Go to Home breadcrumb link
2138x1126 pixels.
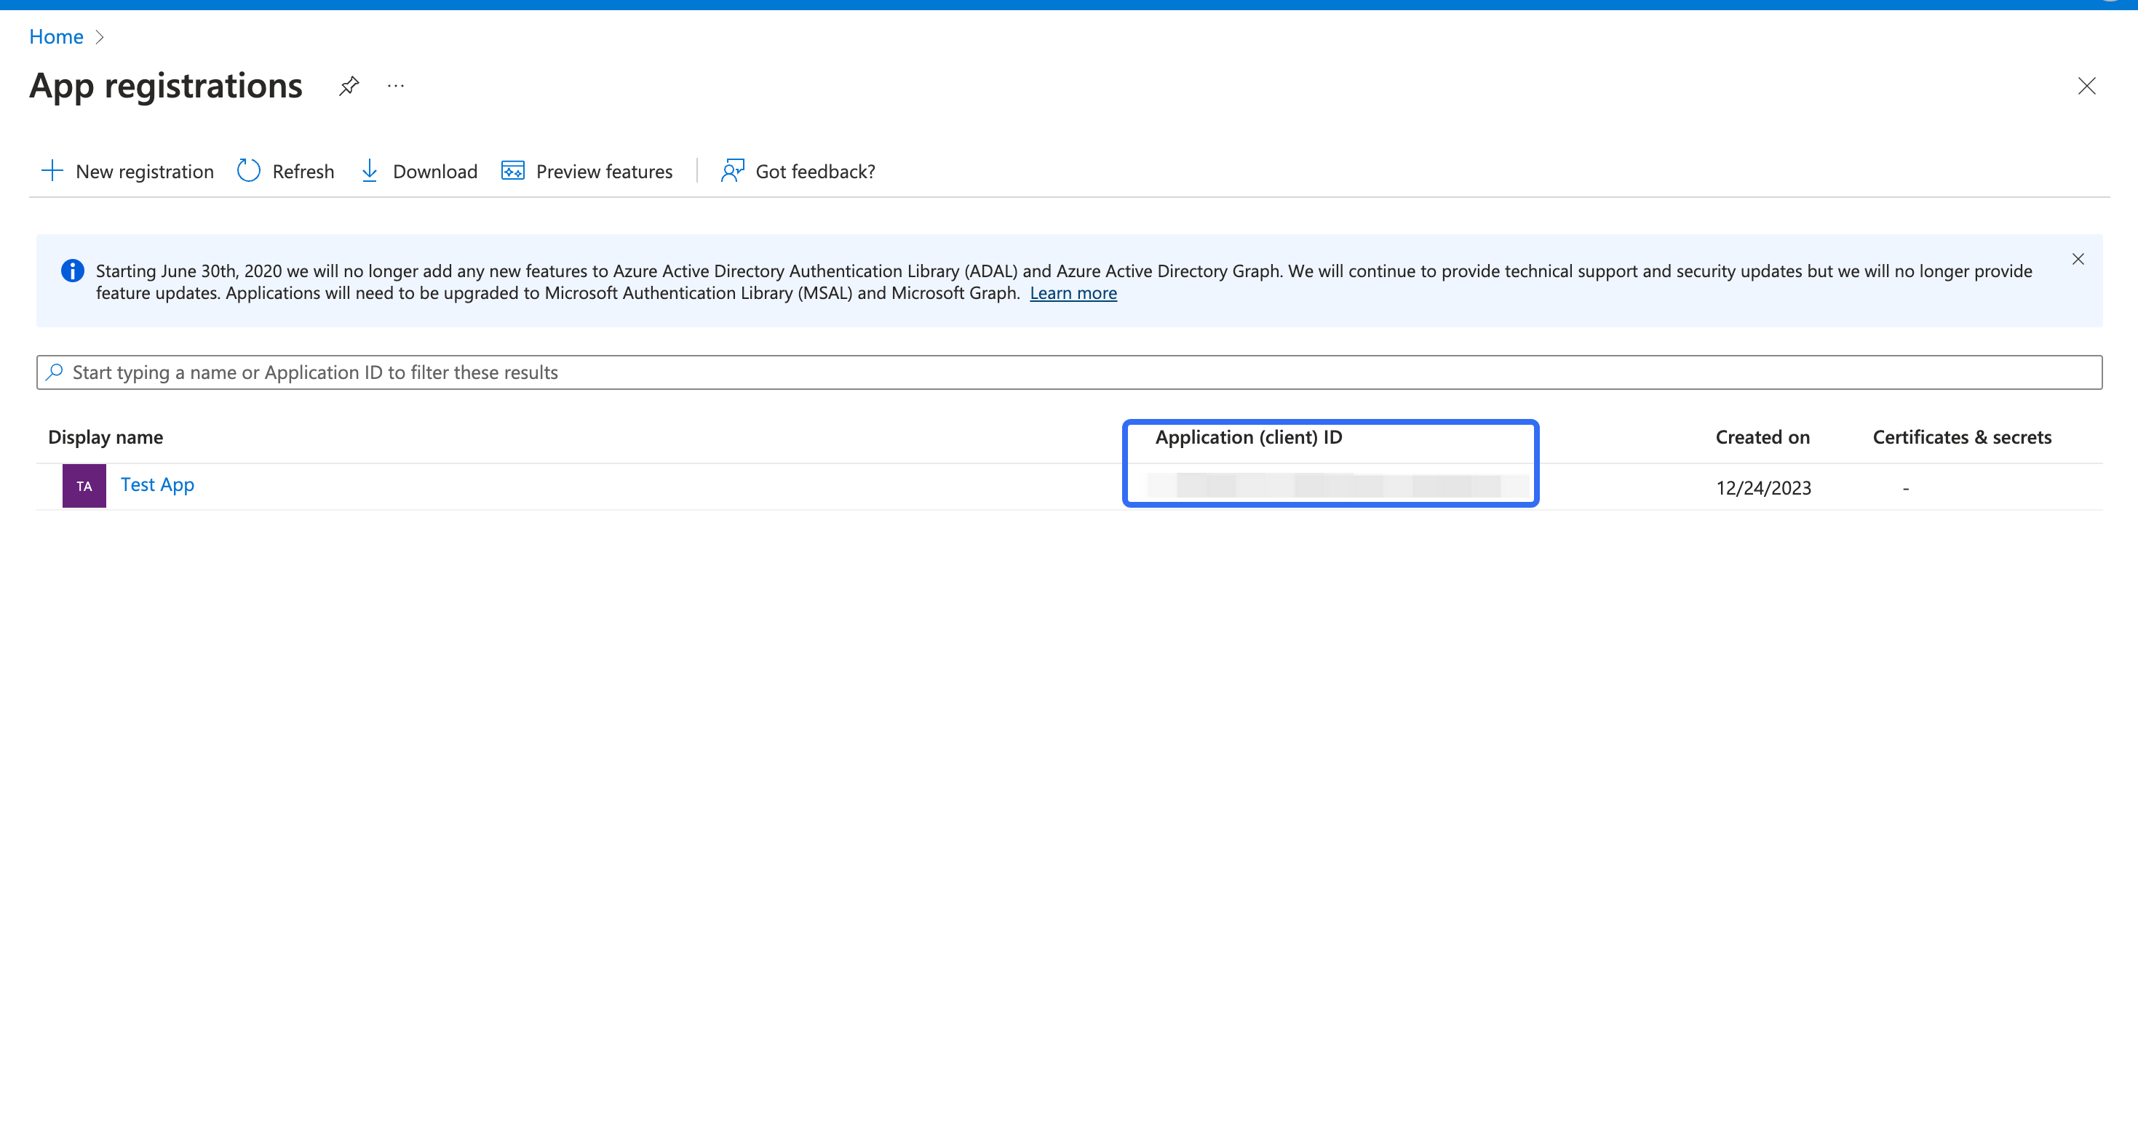[57, 36]
